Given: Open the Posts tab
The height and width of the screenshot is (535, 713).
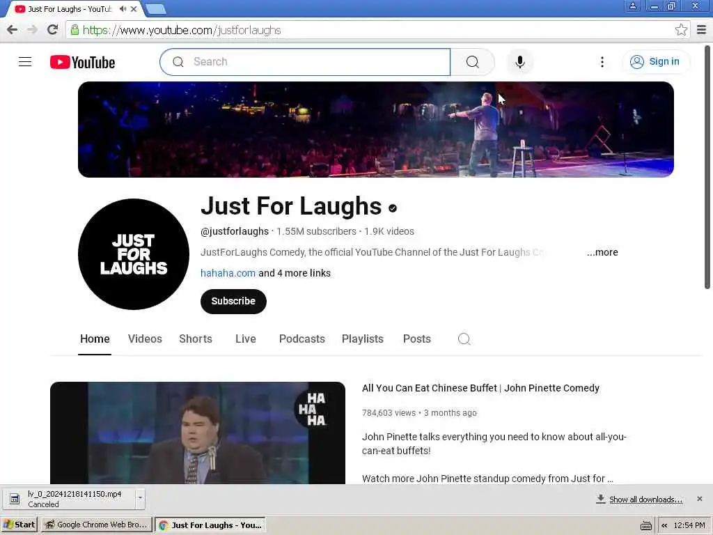Looking at the screenshot, I should pos(416,339).
